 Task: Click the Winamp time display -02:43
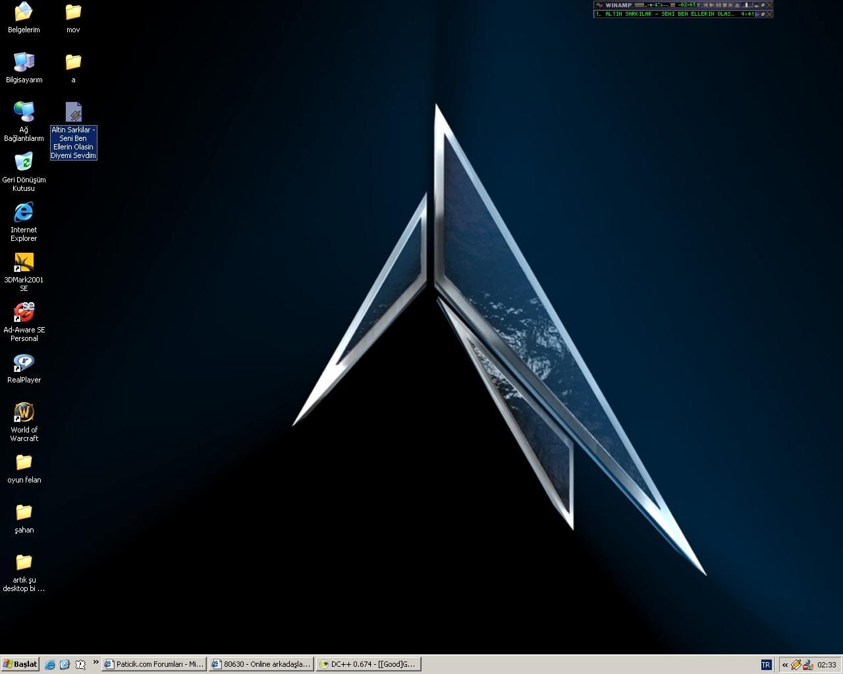(687, 5)
